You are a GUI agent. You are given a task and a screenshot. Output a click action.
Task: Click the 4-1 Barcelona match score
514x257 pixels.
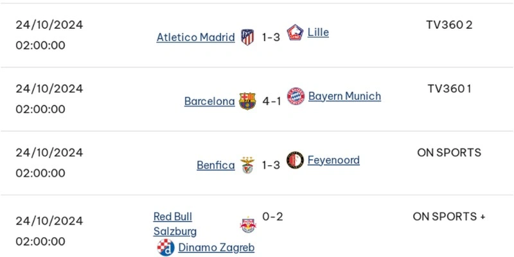click(270, 101)
